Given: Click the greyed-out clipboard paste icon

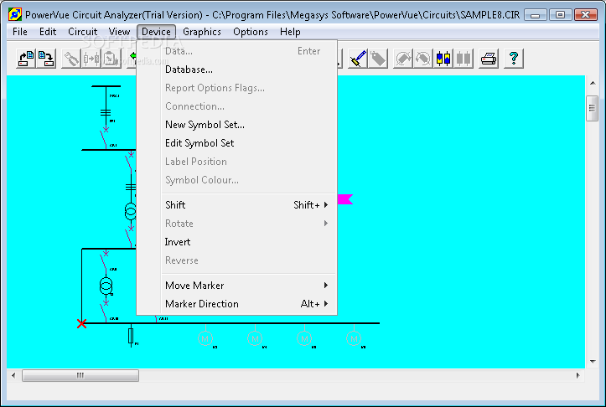Looking at the screenshot, I should pos(111,59).
